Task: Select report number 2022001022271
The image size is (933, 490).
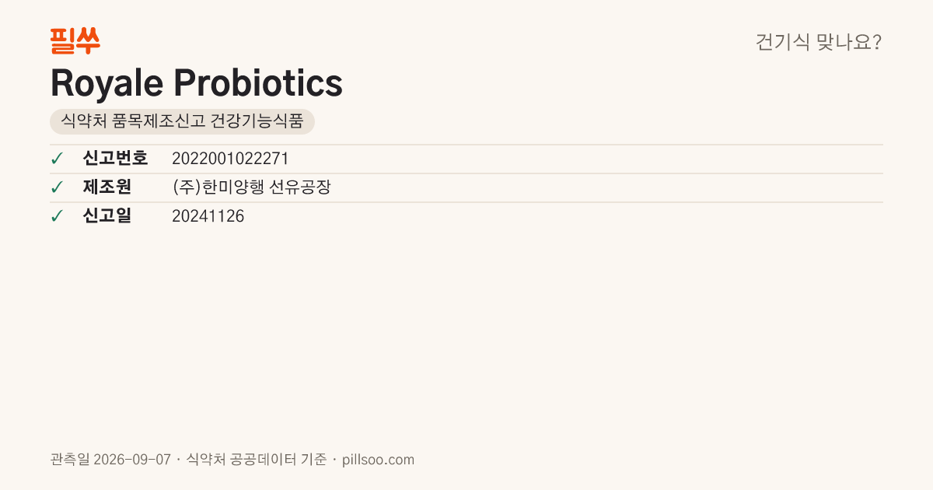Action: click(230, 159)
